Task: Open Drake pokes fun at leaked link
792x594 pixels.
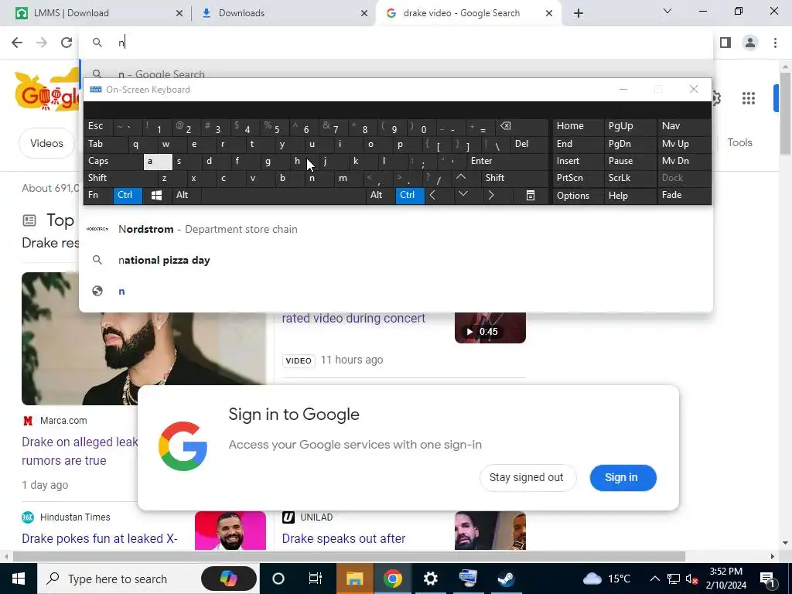Action: (x=100, y=539)
